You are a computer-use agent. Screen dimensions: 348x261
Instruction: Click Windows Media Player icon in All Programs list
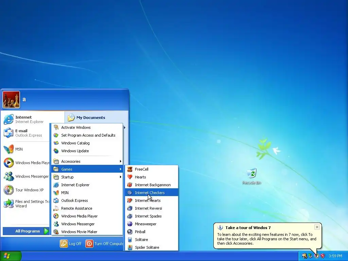56,216
